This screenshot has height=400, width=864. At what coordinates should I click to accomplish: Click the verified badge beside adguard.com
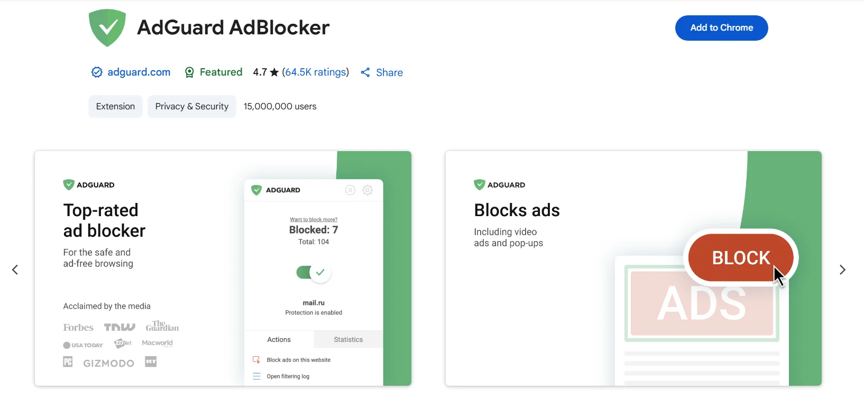97,72
